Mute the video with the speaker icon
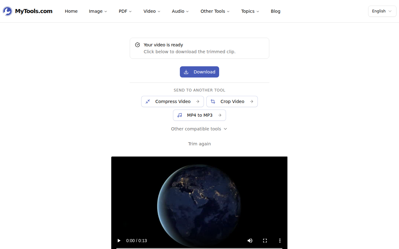 [250, 241]
